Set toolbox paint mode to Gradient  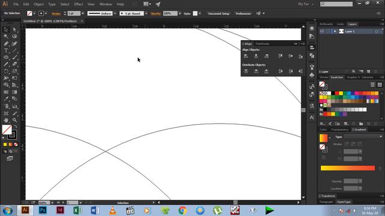click(x=10, y=145)
